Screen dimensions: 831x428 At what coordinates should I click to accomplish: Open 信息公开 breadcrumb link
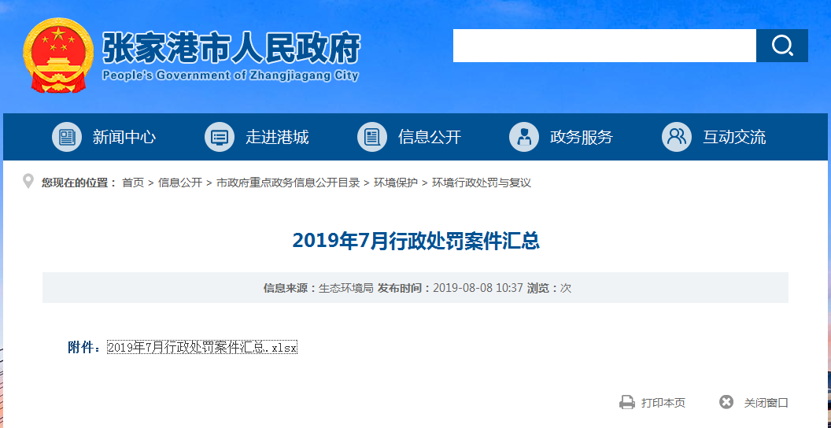point(180,183)
